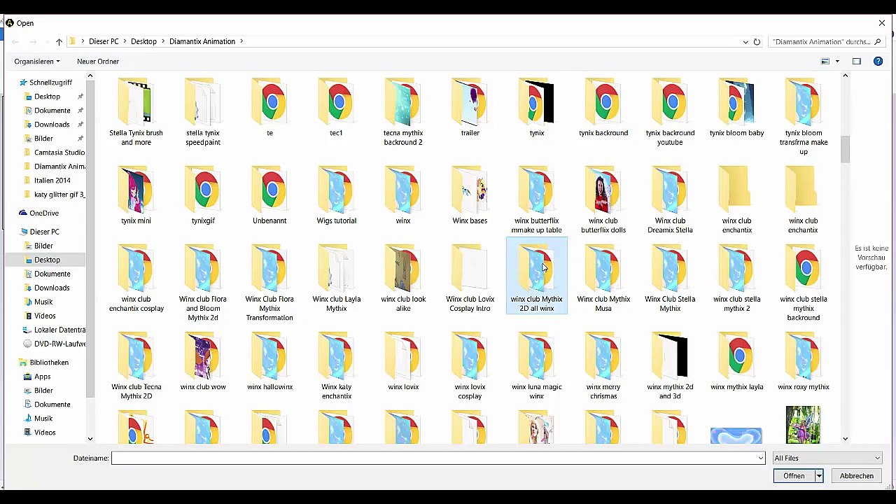Cancel the dialog with Abbrechen
The height and width of the screenshot is (504, 896).
click(x=857, y=476)
